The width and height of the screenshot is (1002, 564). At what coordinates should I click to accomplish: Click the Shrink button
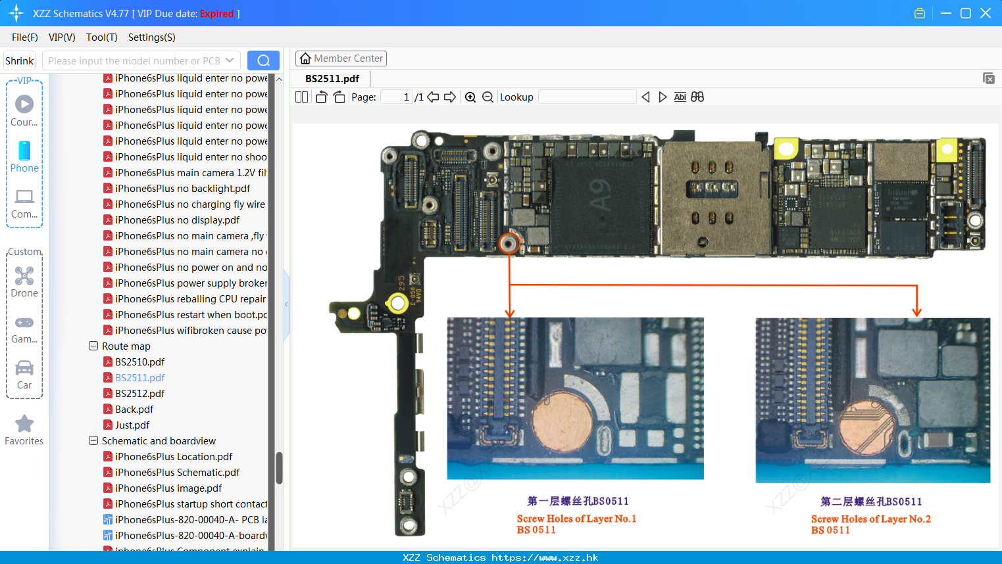[x=19, y=60]
